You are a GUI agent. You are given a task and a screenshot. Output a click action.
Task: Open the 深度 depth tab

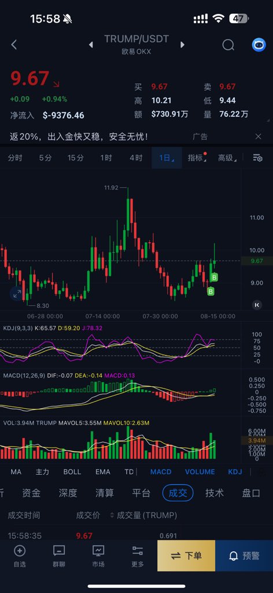68,493
